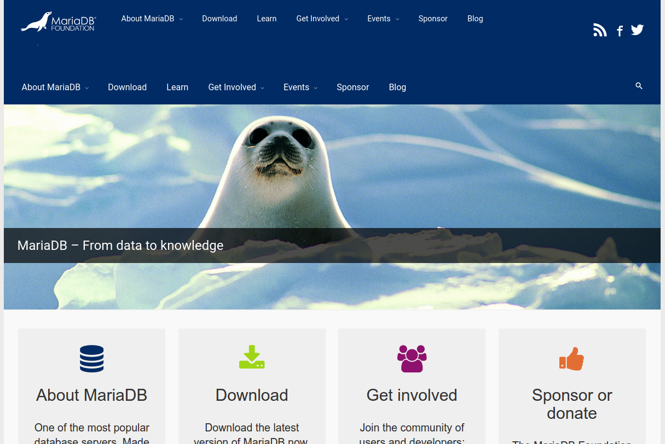
Task: Open Sponsor in top header menu
Action: (x=433, y=19)
